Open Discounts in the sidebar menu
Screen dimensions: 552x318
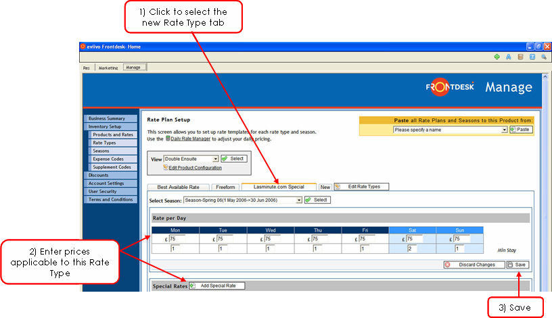pos(99,176)
